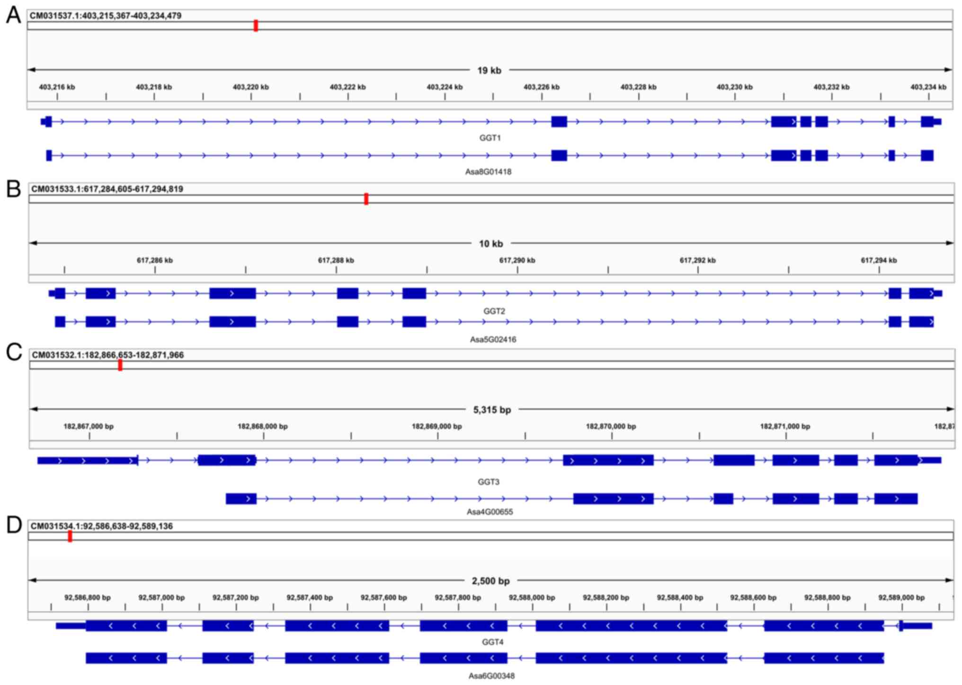This screenshot has height=685, width=962.
Task: Click the 5,315 bp span label
Action: [x=492, y=410]
